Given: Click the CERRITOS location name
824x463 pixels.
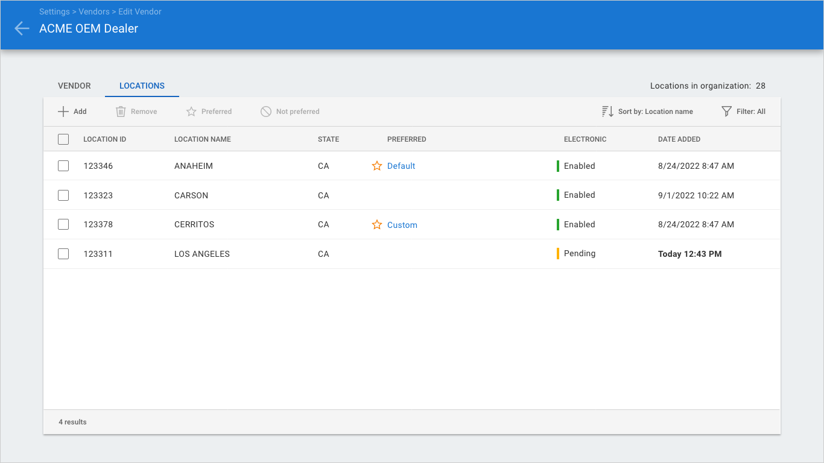Looking at the screenshot, I should pos(194,224).
